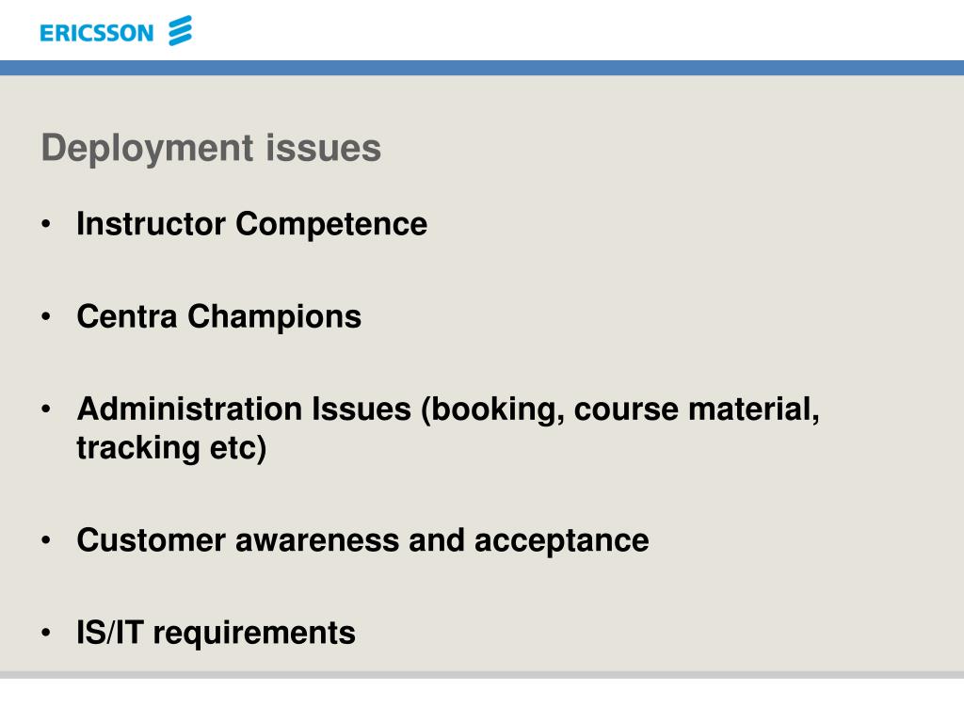This screenshot has width=964, height=723.
Task: Select the blue horizontal header bar
Action: point(482,68)
